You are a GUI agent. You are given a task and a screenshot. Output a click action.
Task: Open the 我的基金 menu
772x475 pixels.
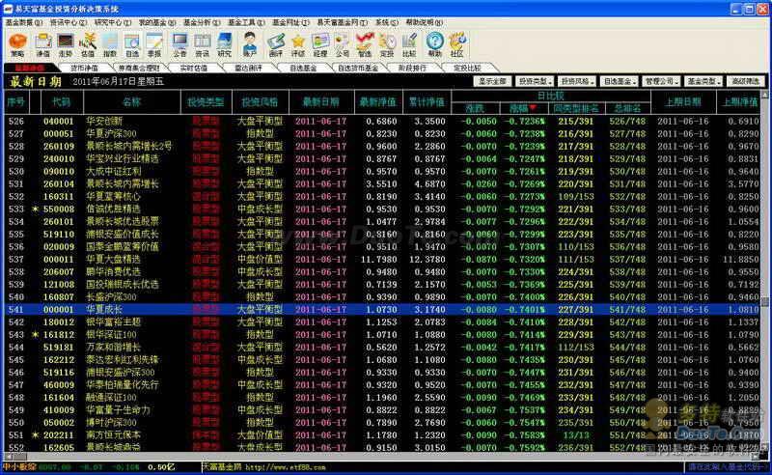click(x=157, y=22)
